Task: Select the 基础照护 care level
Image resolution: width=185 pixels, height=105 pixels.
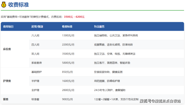Action: (x=36, y=72)
